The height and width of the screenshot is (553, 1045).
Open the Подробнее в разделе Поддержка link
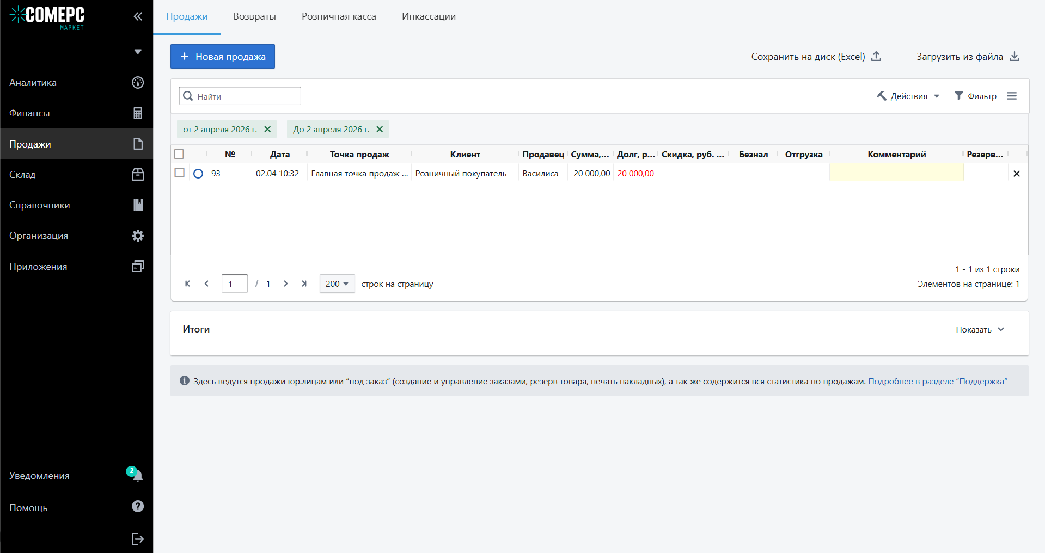pos(937,382)
